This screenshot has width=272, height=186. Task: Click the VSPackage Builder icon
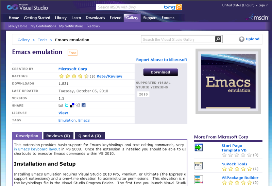pyautogui.click(x=199, y=180)
